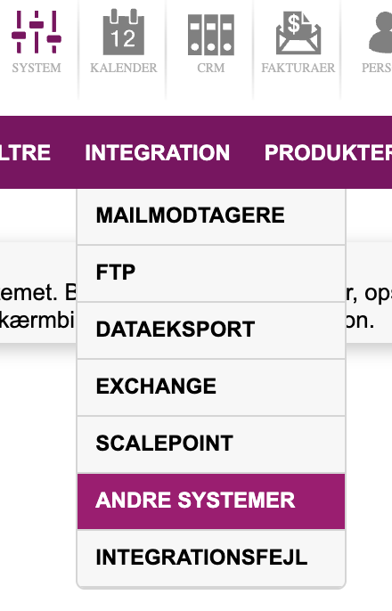
Task: Open the partially visible filter menu
Action: pos(25,152)
